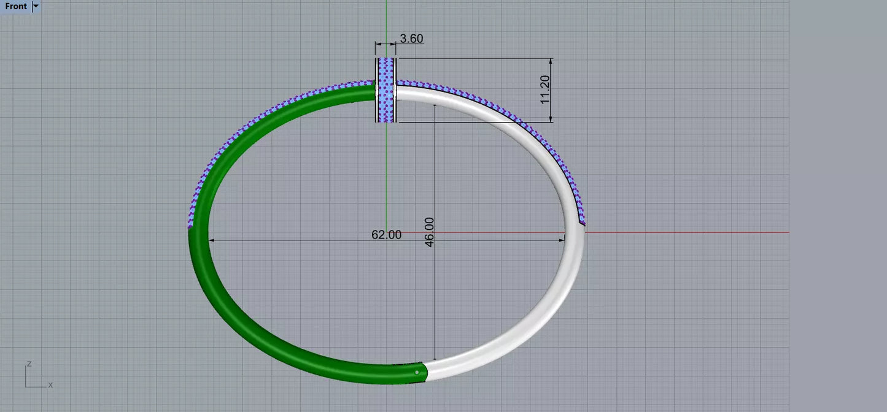Screen dimensions: 887x412
Task: Click the green Z-axis line above the clasp
Action: (x=386, y=29)
